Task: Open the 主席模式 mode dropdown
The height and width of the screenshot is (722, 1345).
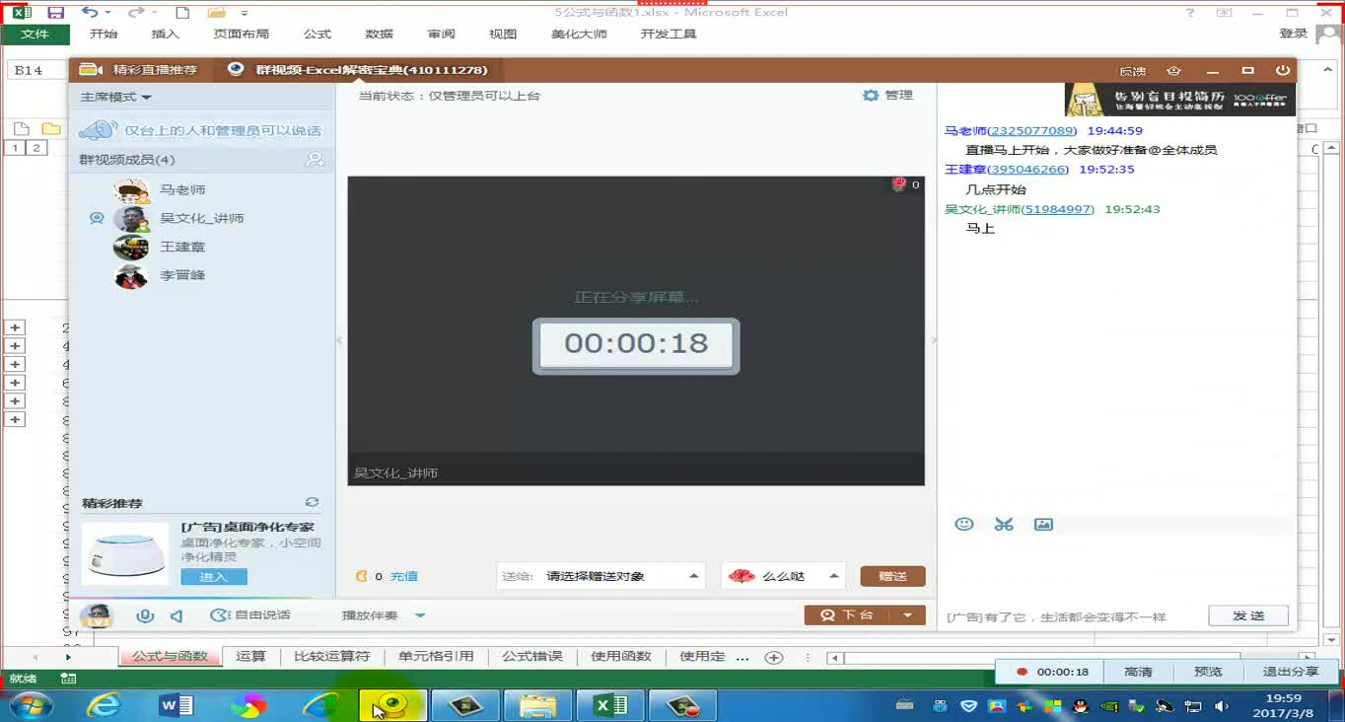Action: coord(116,97)
